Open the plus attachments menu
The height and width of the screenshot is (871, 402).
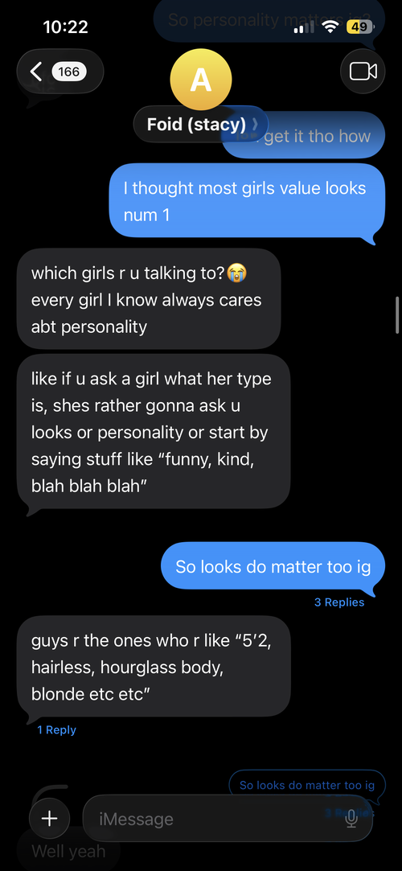point(49,818)
